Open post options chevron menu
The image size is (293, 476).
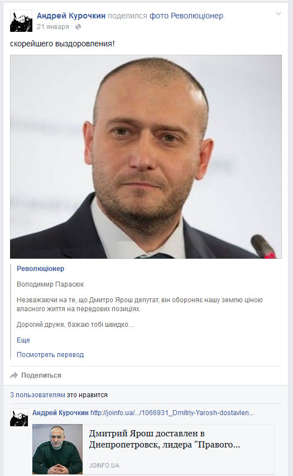click(x=278, y=13)
